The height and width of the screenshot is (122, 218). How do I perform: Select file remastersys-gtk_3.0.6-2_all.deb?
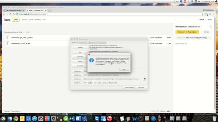pyautogui.click(x=22, y=38)
